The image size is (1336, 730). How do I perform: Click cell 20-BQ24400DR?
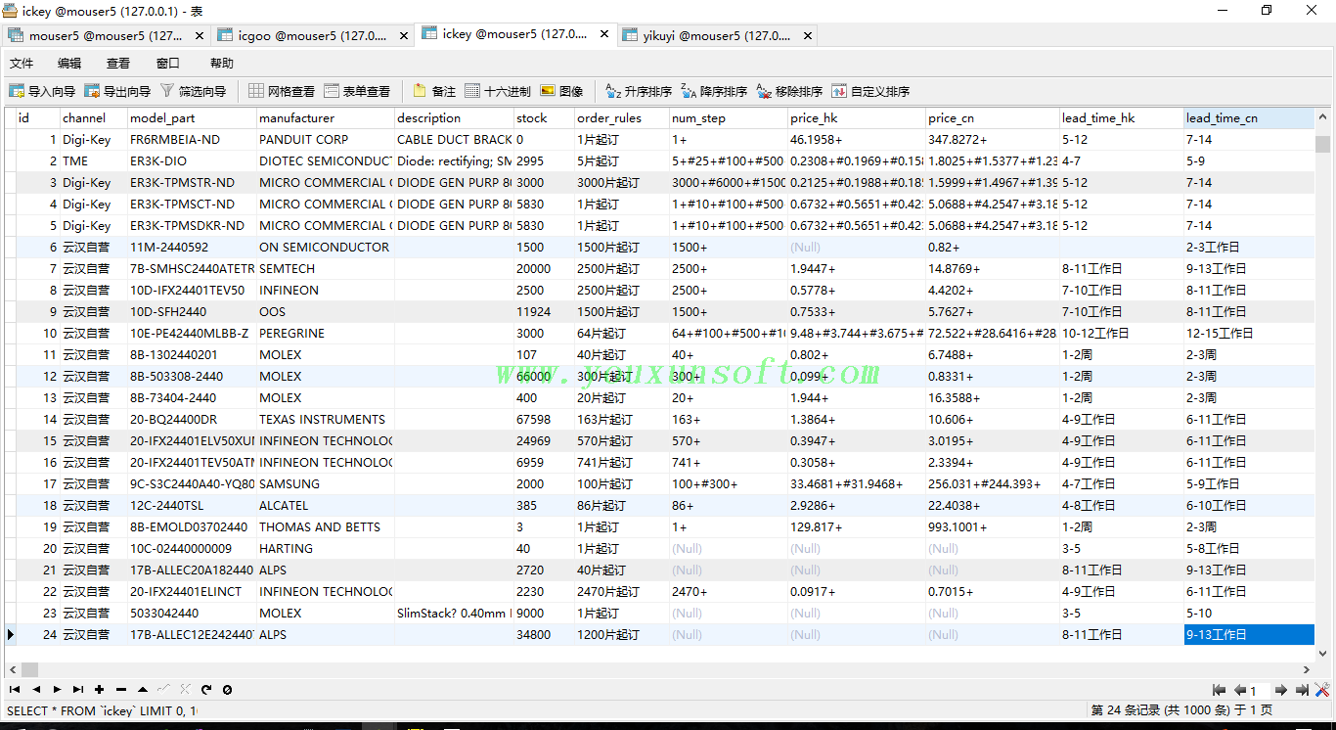coord(191,420)
